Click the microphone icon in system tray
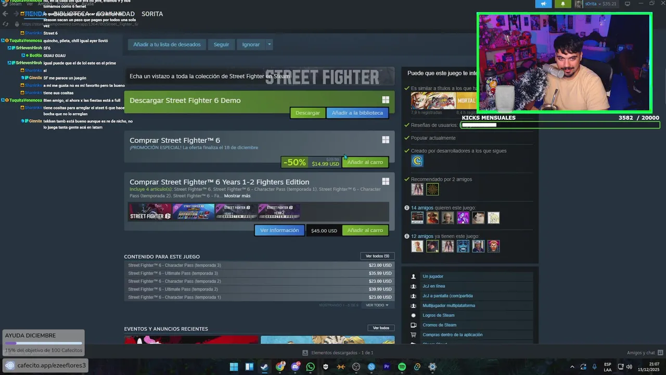This screenshot has height=375, width=666. click(594, 367)
